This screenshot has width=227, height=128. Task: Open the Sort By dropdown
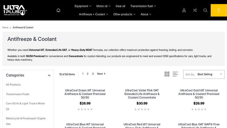[204, 74]
